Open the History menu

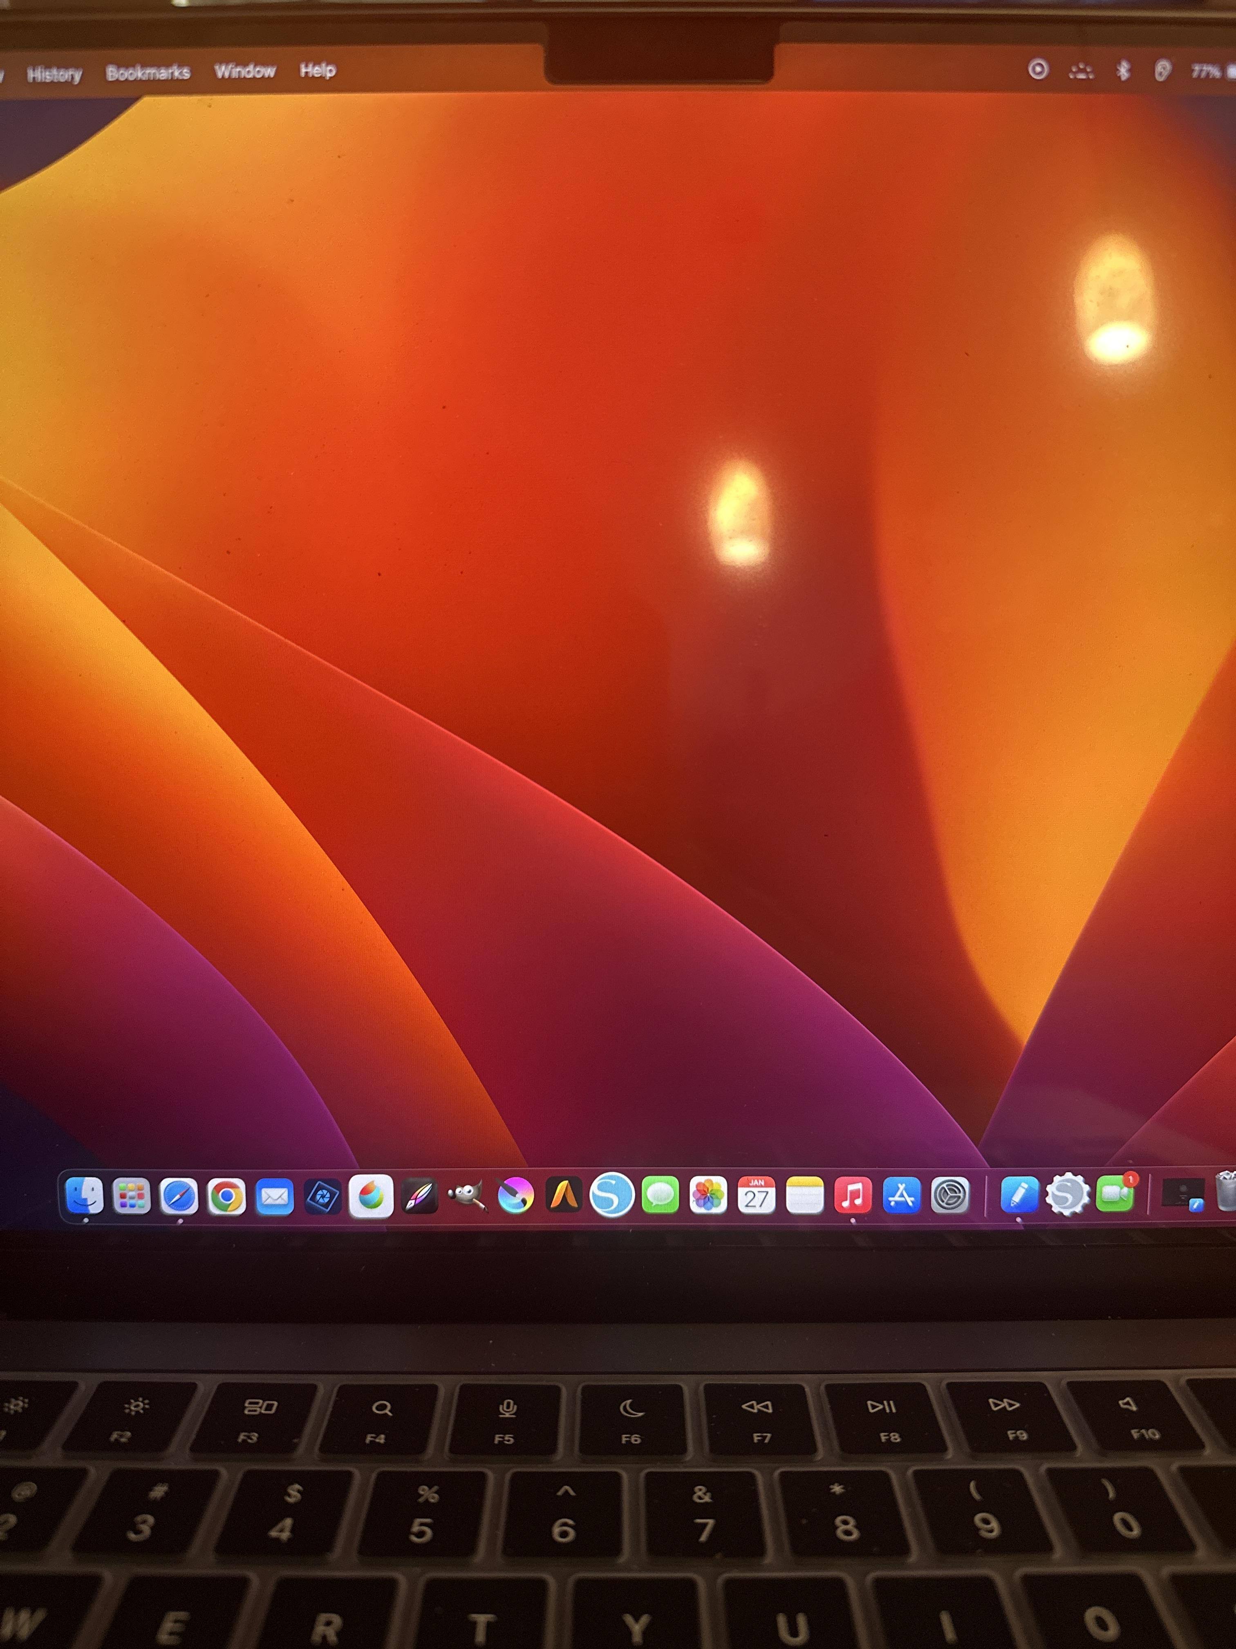click(x=54, y=74)
